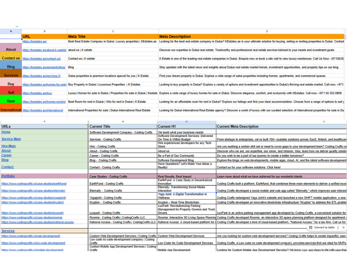347x260 pixels.
Task: Click the Portfolio link in the pink row
Action: [8, 176]
